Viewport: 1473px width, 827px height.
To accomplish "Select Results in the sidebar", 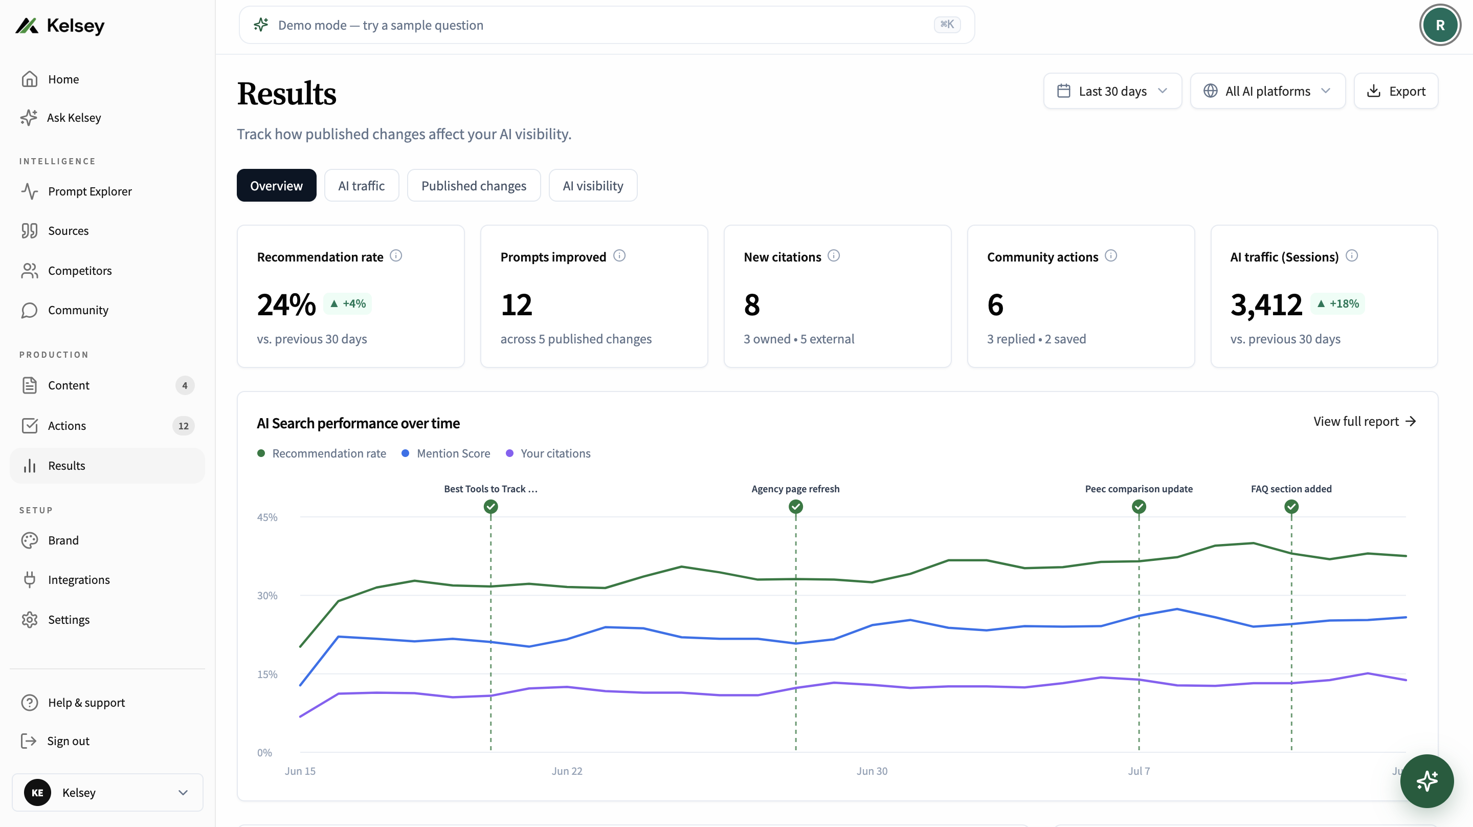I will (107, 465).
